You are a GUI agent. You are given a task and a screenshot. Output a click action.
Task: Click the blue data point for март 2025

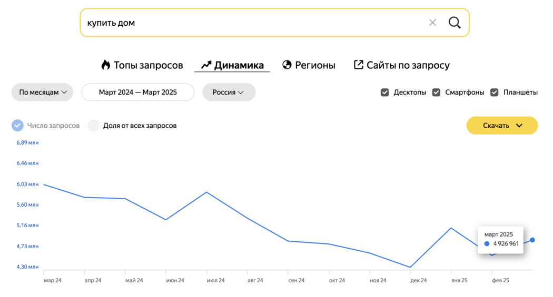pos(532,240)
